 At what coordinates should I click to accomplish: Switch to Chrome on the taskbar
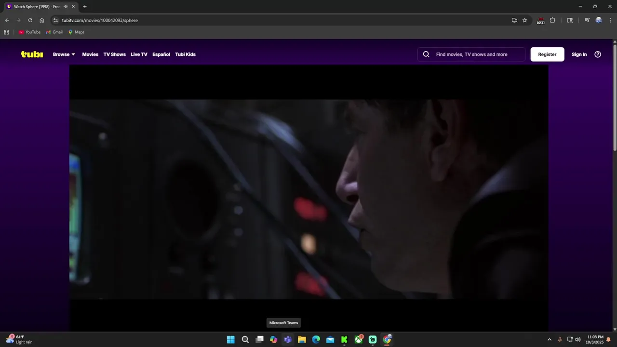387,340
